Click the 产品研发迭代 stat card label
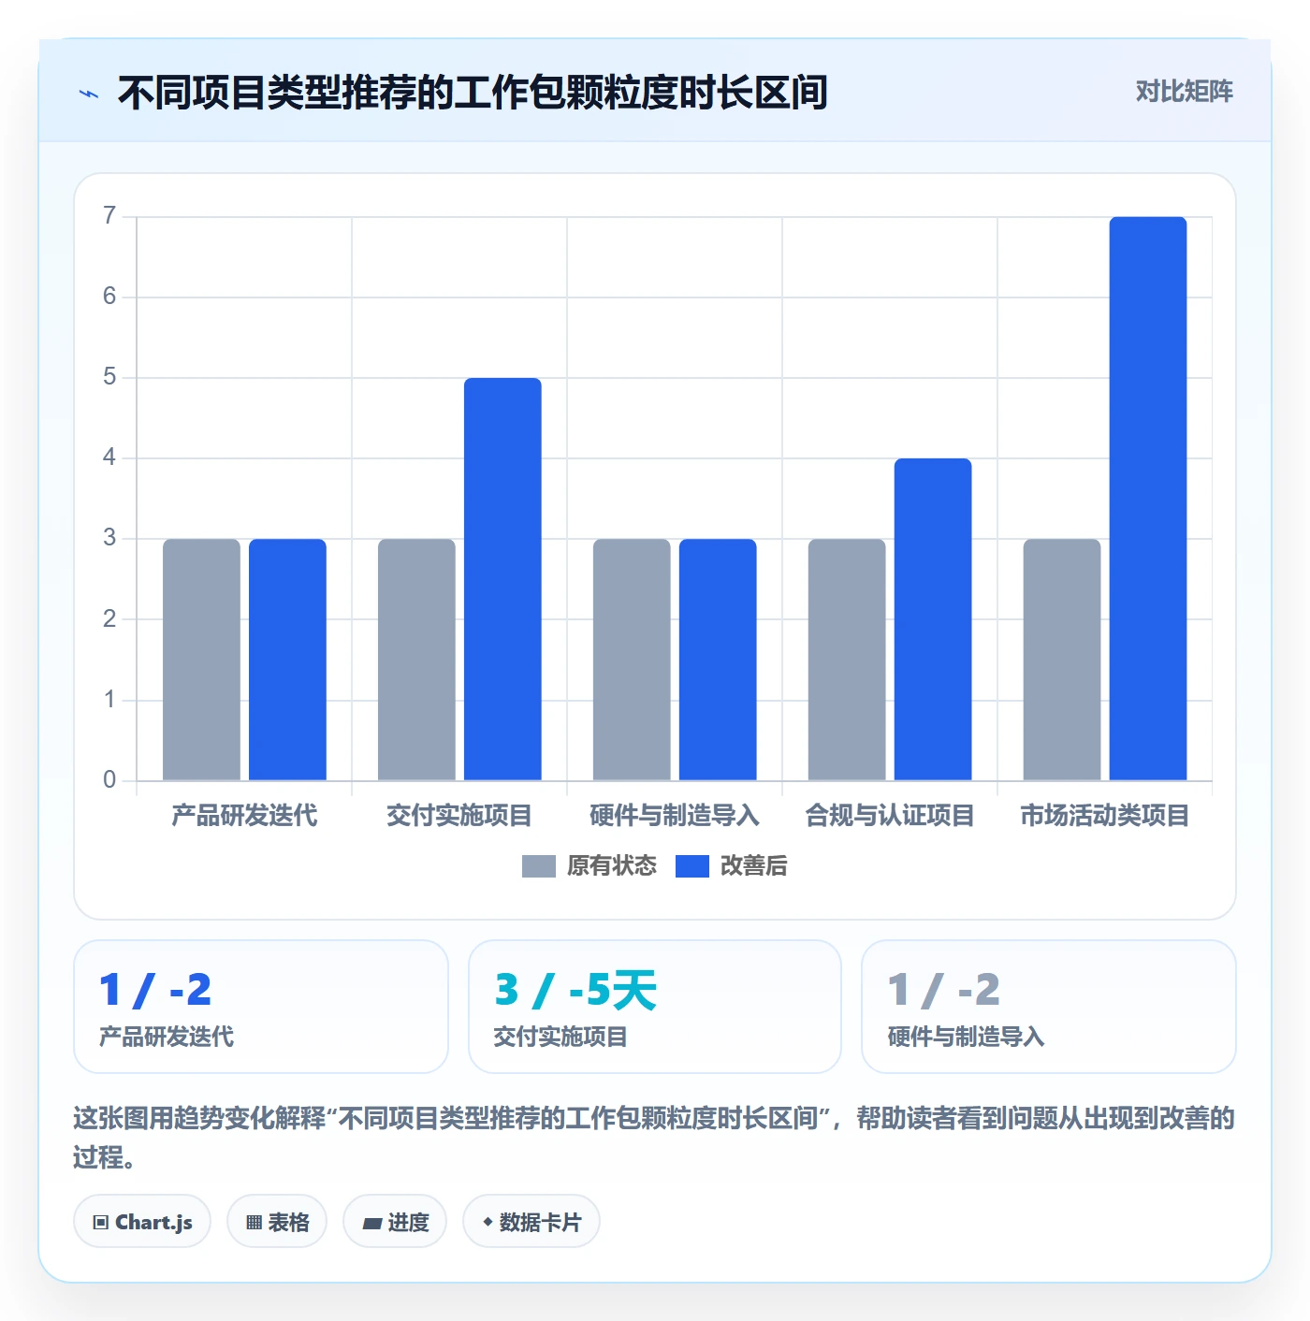This screenshot has height=1321, width=1310. [167, 1037]
